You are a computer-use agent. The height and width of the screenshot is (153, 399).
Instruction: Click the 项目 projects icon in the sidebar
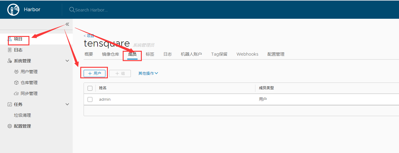[x=10, y=39]
